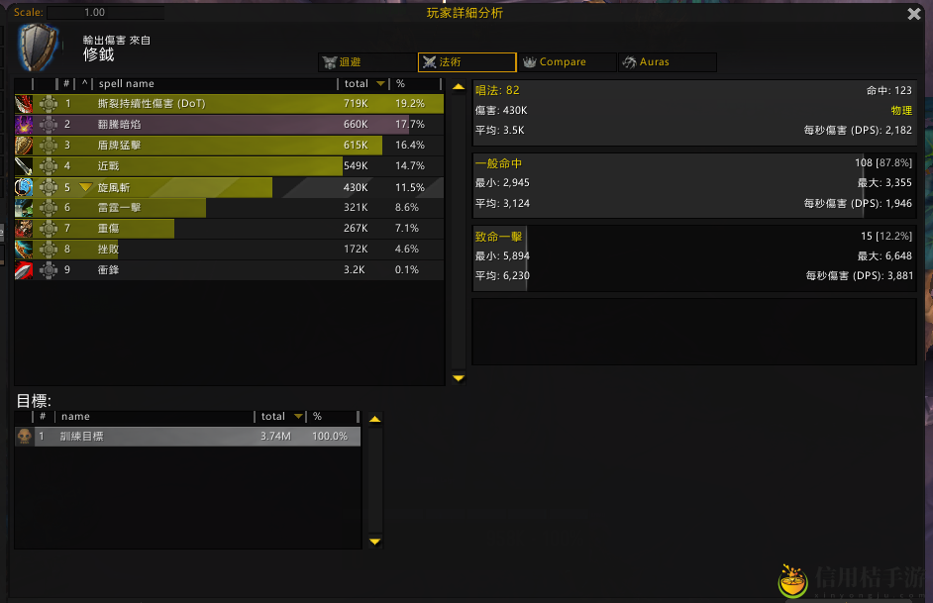Select the 挫敗 spell row

(x=229, y=250)
